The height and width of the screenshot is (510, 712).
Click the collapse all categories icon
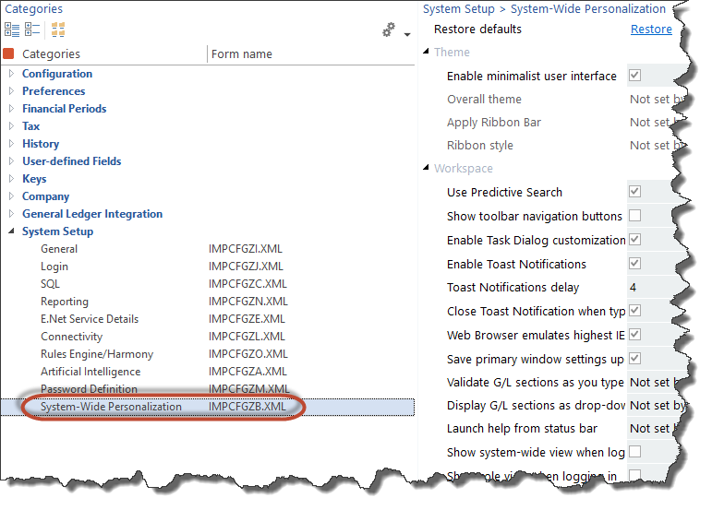pyautogui.click(x=32, y=30)
